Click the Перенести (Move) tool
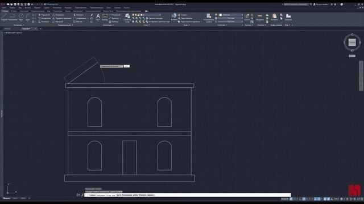The height and width of the screenshot is (204, 364). click(44, 15)
